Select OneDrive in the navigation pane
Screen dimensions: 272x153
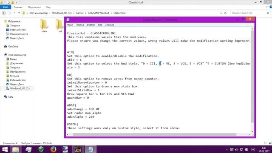pos(13,46)
